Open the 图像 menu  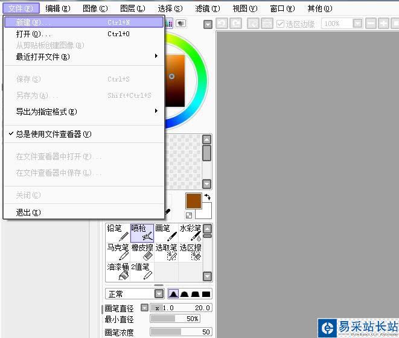(x=95, y=8)
